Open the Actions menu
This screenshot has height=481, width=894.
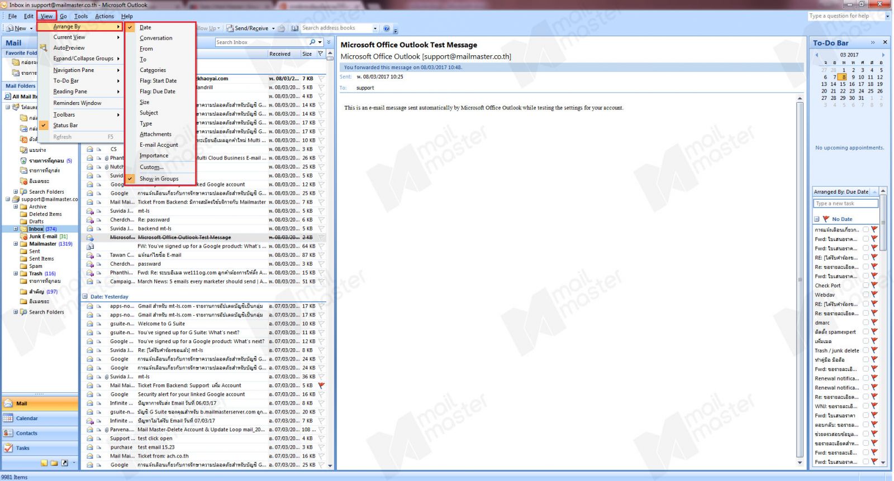(x=104, y=16)
